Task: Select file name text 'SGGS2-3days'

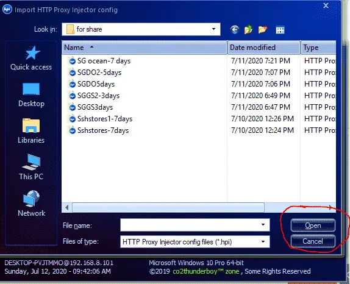Action: pyautogui.click(x=98, y=96)
